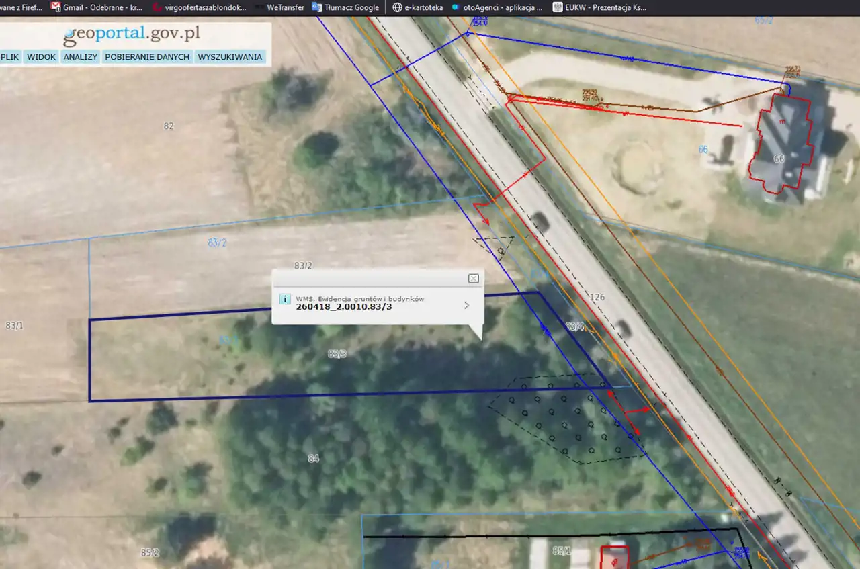Image resolution: width=860 pixels, height=569 pixels.
Task: Click the blue info icon in popup
Action: coord(284,300)
